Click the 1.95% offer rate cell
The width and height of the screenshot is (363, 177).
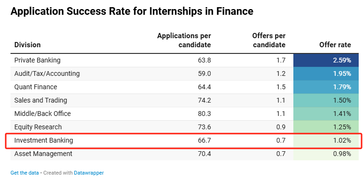(326, 73)
